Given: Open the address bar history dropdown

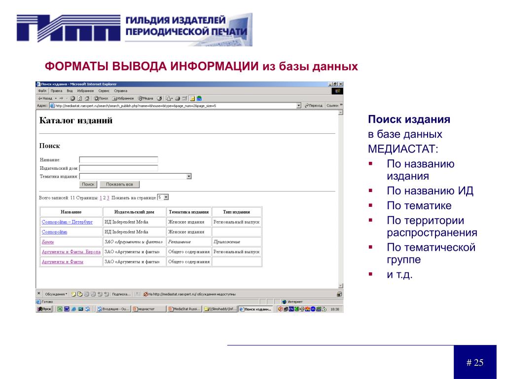Looking at the screenshot, I should point(298,106).
